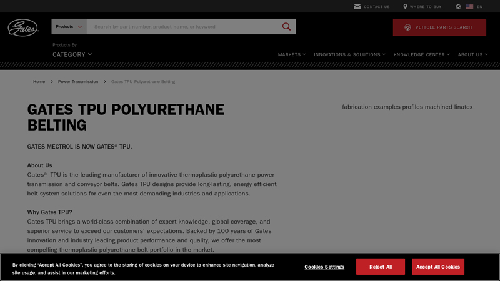
Task: Open Vehicle Parts Search
Action: click(439, 27)
